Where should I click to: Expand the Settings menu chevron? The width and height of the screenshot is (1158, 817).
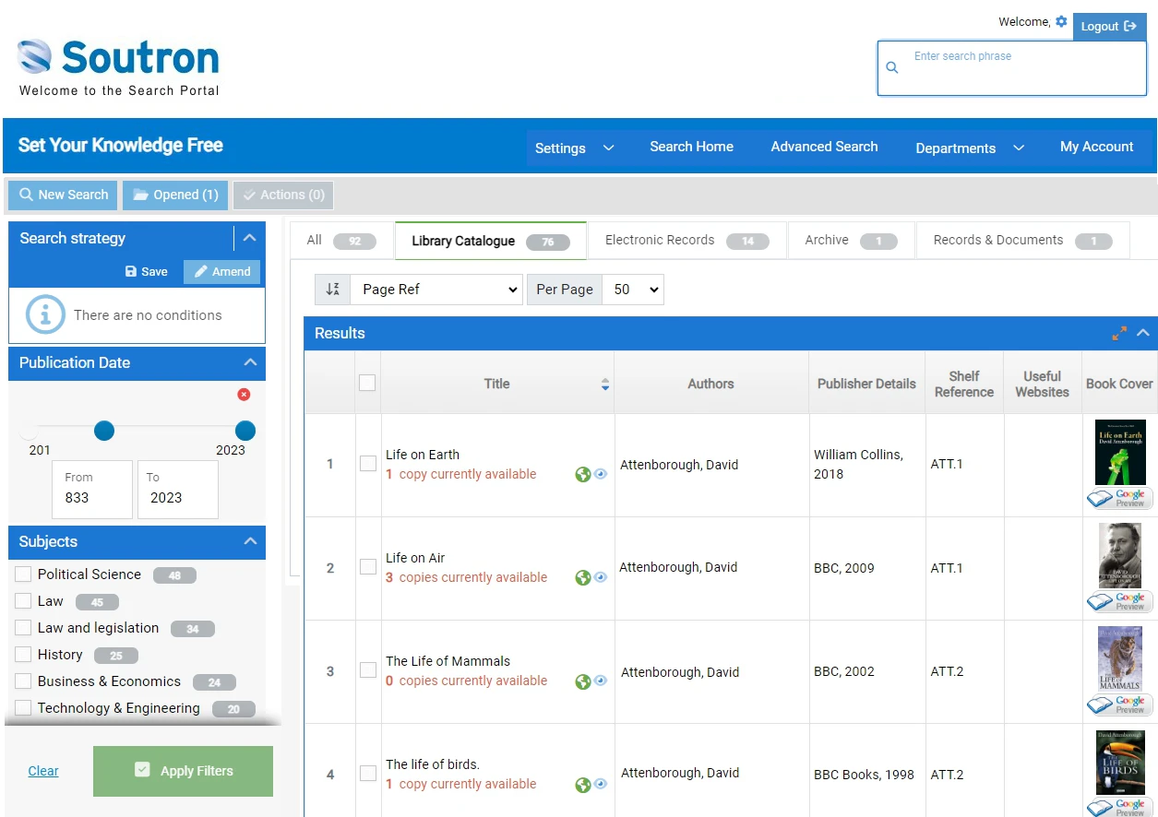tap(607, 148)
